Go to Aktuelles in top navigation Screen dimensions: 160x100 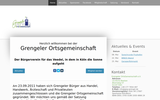coord(63,3)
